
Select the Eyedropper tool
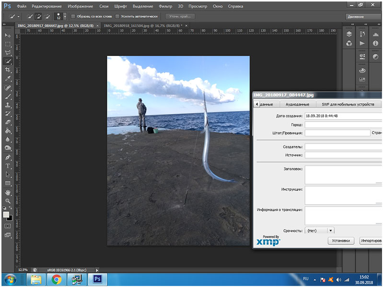tap(8, 78)
